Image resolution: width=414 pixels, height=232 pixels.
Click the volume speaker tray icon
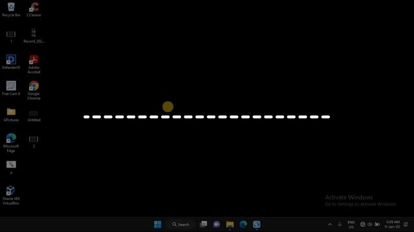click(x=369, y=224)
